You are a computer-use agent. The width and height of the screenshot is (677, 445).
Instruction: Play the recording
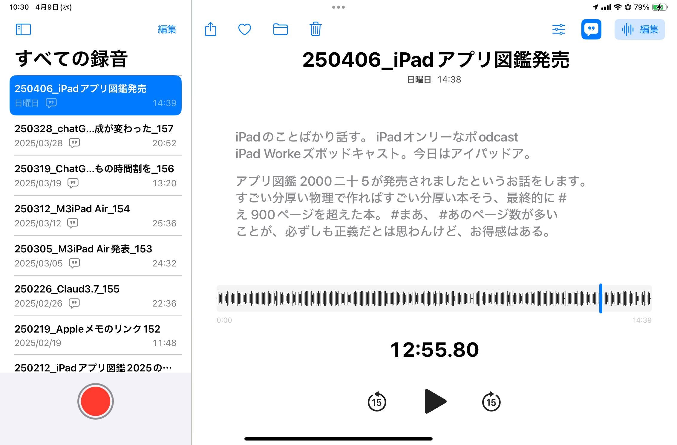click(x=435, y=401)
